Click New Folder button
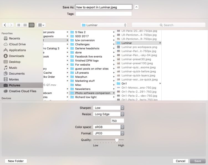Screen dimensions: 208x165 click(x=16, y=161)
